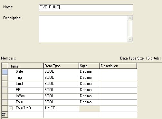Click the Description cell of Safe
162x119 pixels.
coord(119,72)
